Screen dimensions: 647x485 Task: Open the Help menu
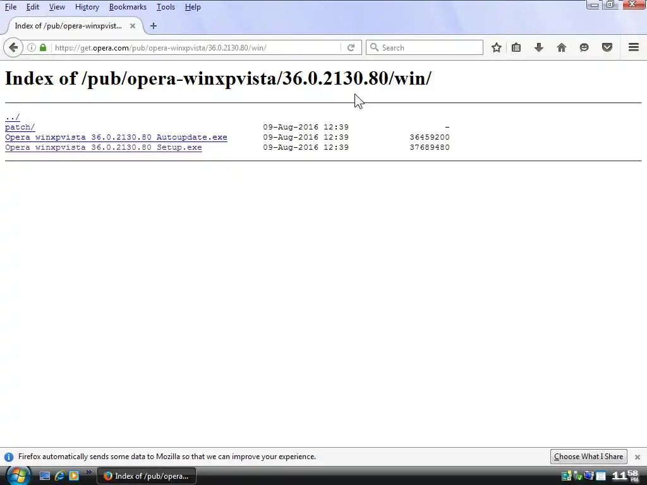[x=193, y=7]
